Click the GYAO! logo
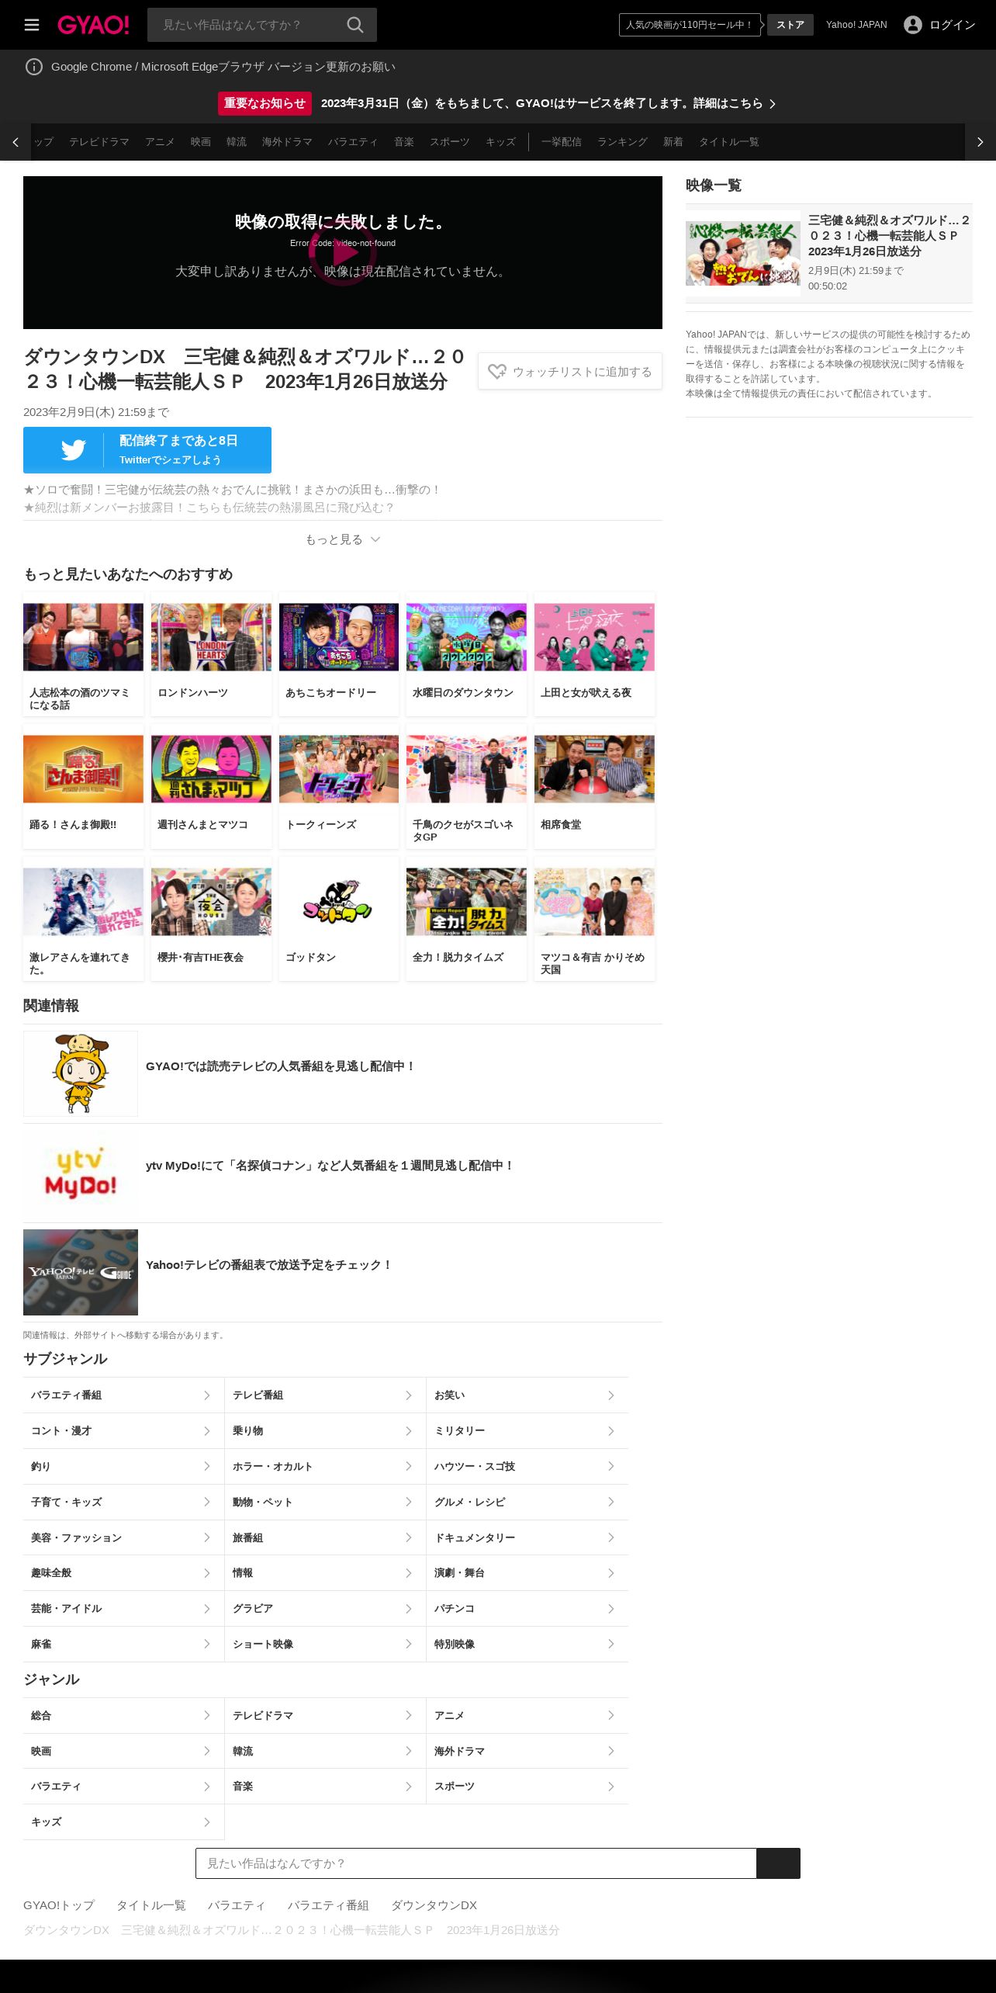996x1993 pixels. (93, 25)
